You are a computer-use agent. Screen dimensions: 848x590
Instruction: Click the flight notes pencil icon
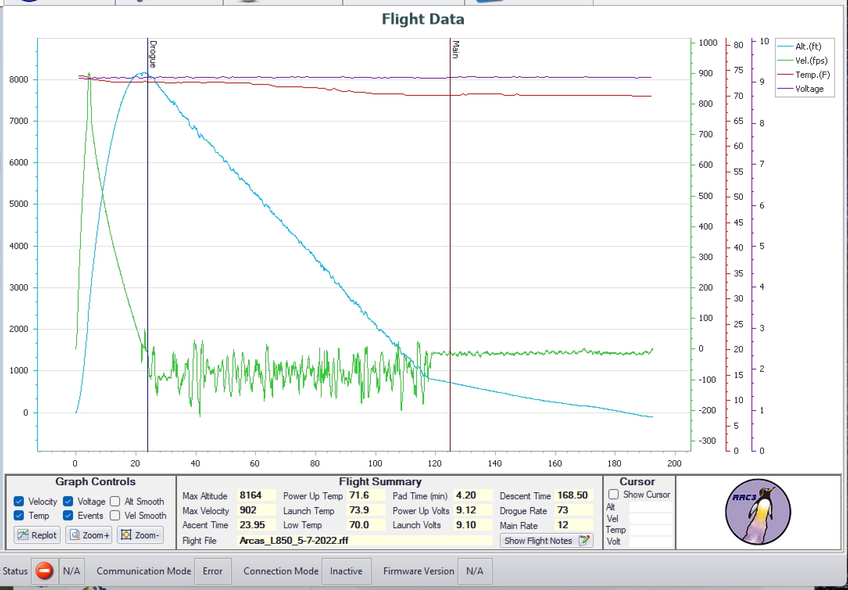pyautogui.click(x=584, y=541)
